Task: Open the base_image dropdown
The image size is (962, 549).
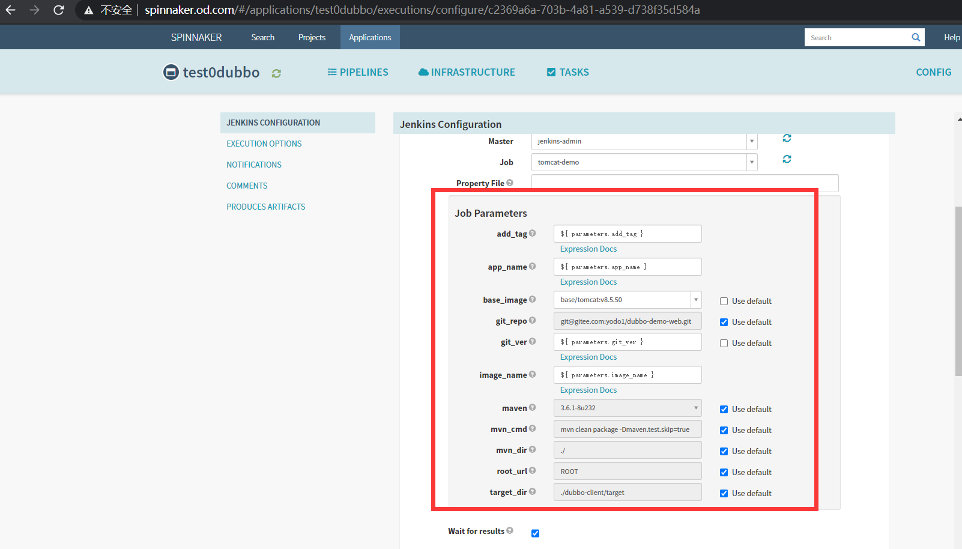Action: pyautogui.click(x=628, y=300)
